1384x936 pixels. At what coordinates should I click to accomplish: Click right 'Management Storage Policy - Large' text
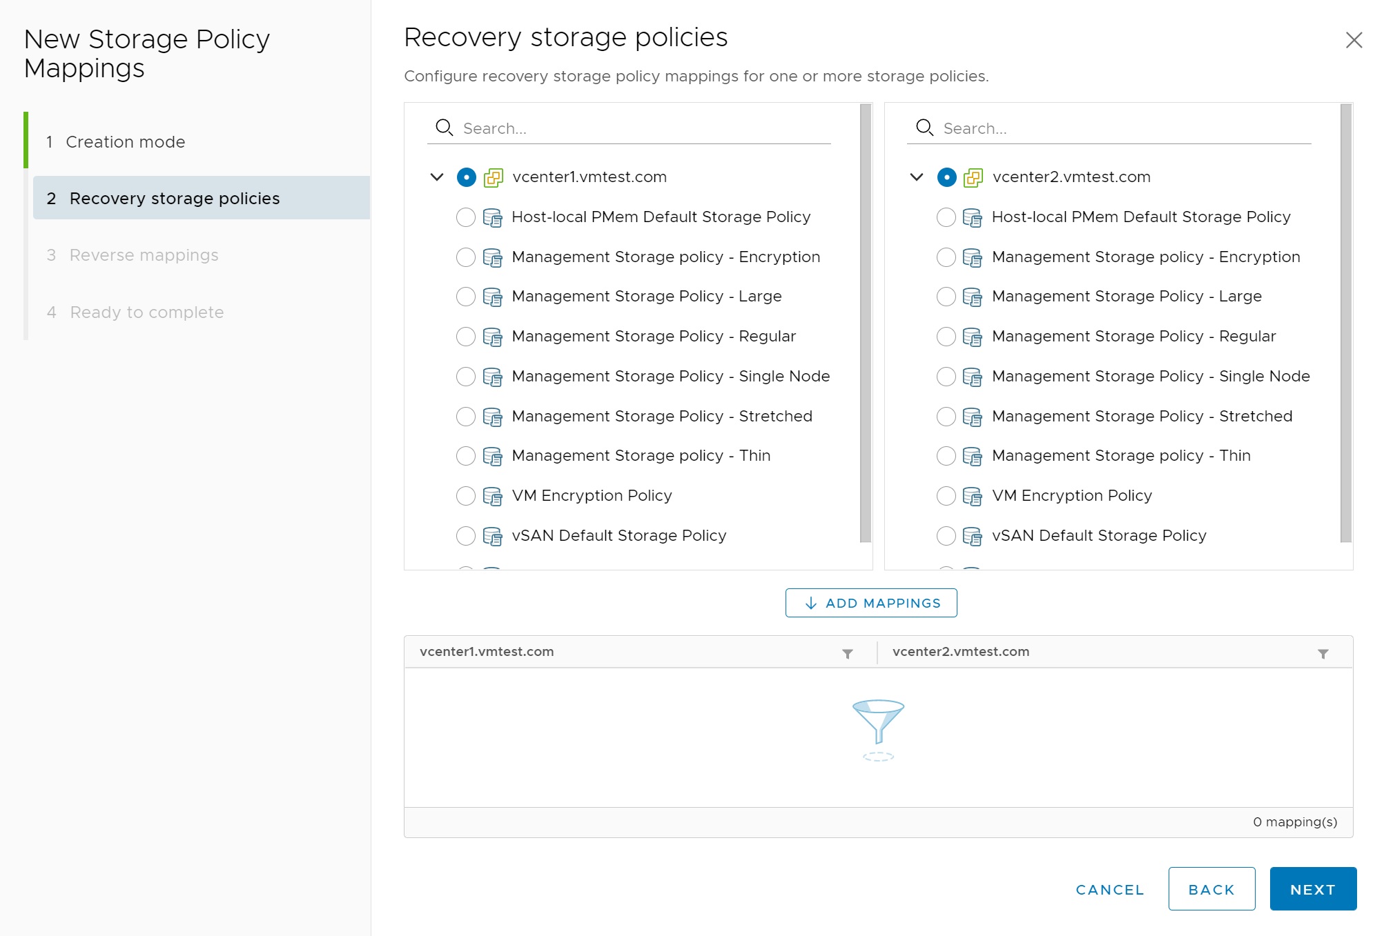1127,297
